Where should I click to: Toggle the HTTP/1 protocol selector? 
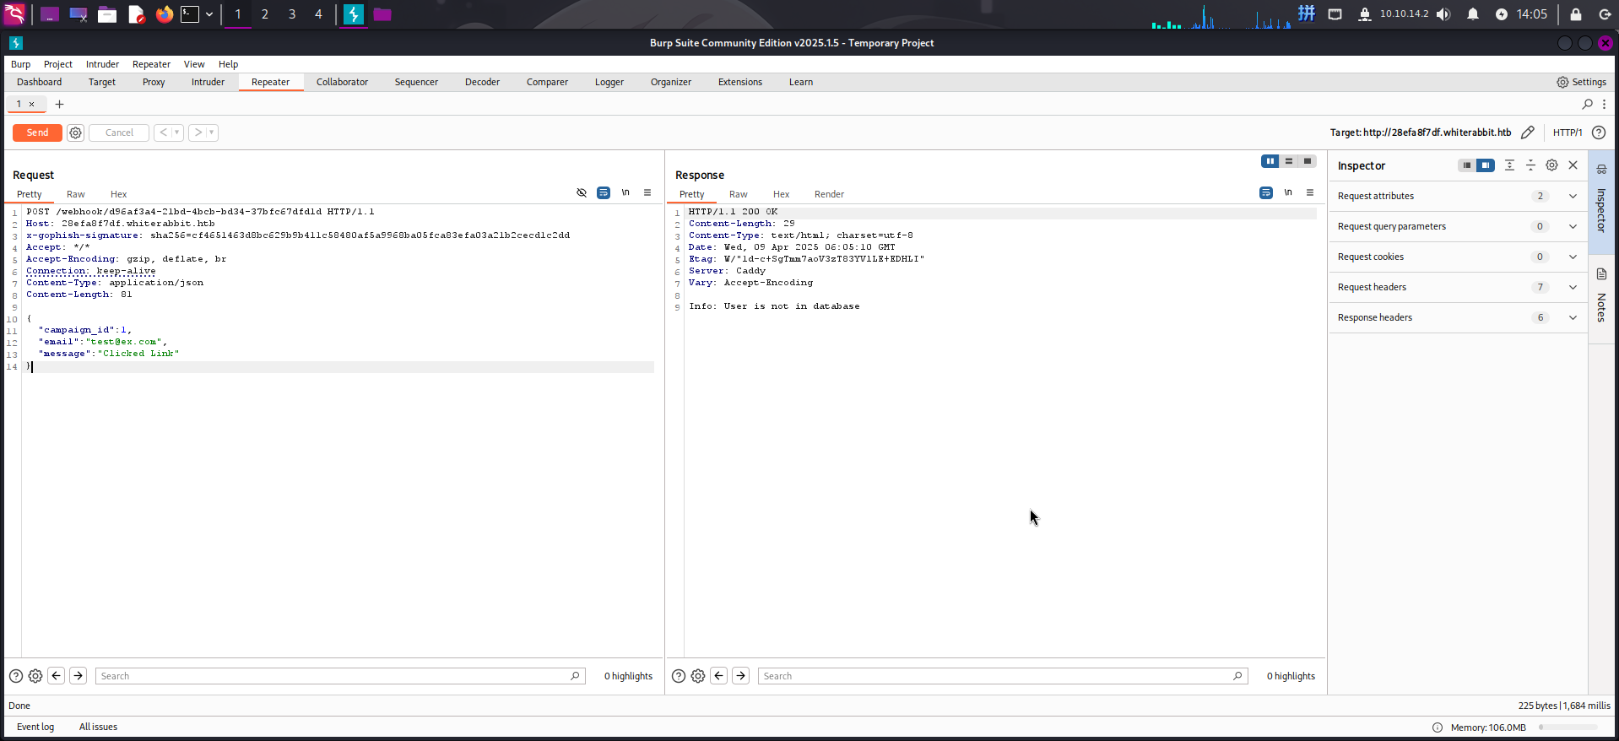[1568, 133]
